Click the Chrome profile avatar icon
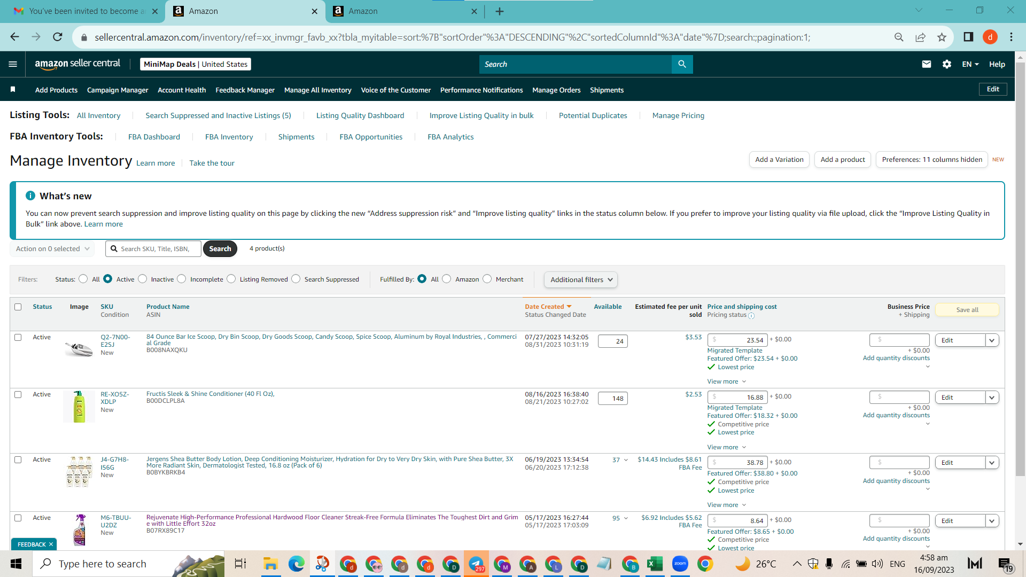This screenshot has height=577, width=1026. [990, 37]
